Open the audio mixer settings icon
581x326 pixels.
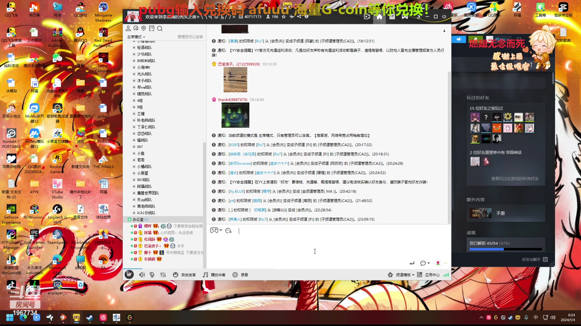(x=163, y=275)
